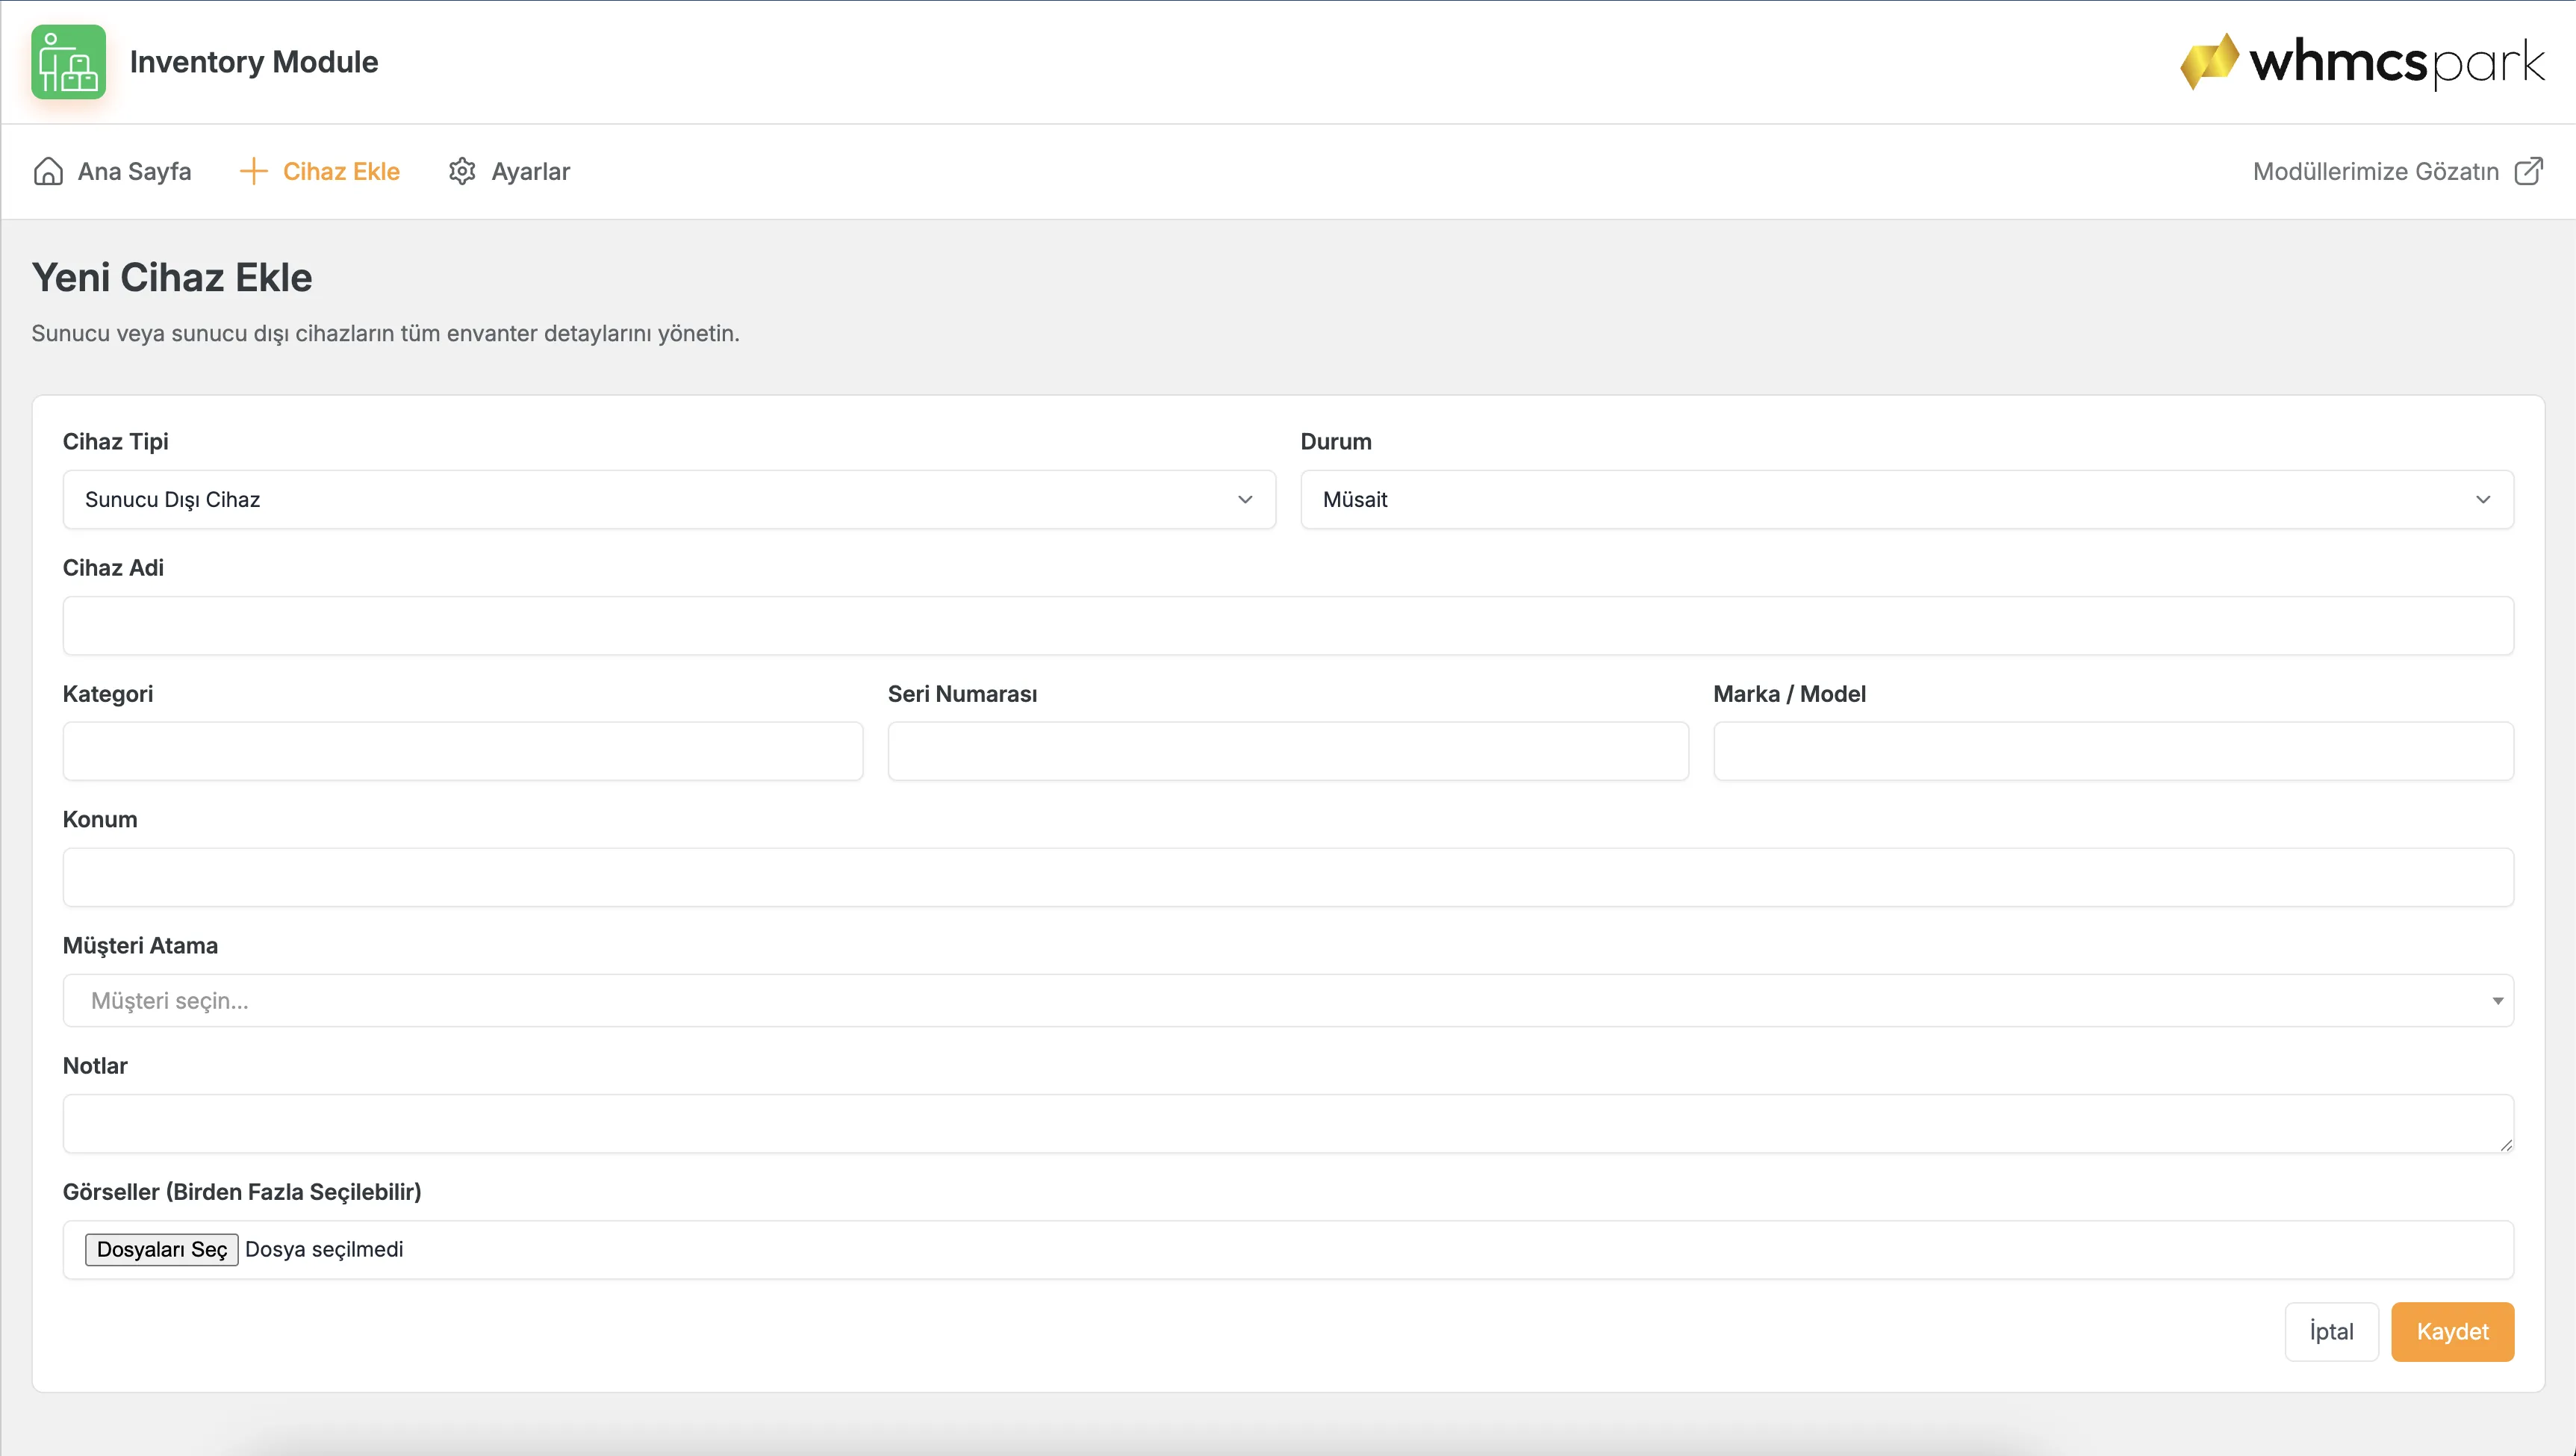
Task: Click the arrow of Müşteri Atama dropdown
Action: click(x=2497, y=1001)
